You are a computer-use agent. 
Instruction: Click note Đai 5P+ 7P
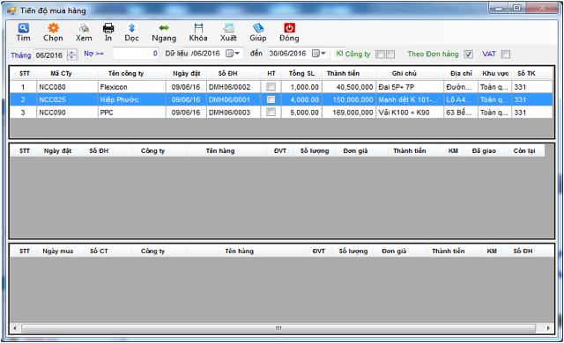(x=410, y=87)
